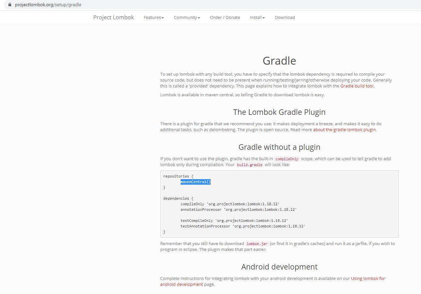Click the Gradle without a plugin heading
Screen dimensions: 421x294
point(279,147)
